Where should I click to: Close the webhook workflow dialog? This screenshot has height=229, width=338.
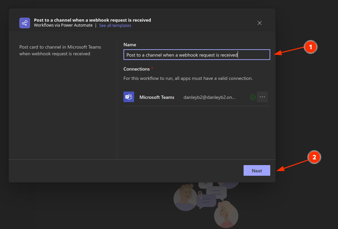click(260, 23)
